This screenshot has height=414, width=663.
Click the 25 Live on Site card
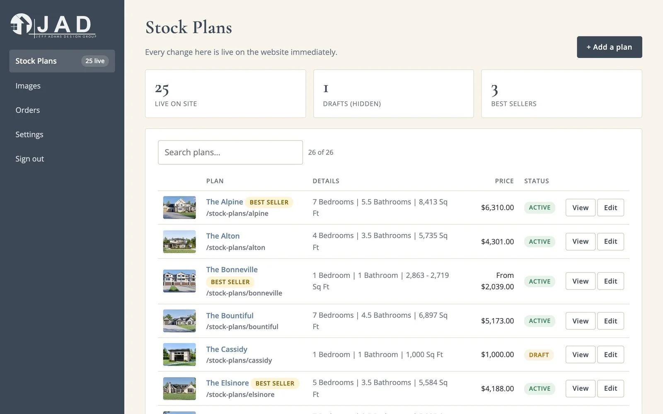(225, 94)
